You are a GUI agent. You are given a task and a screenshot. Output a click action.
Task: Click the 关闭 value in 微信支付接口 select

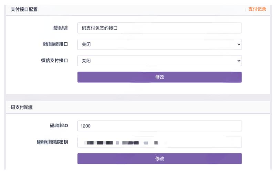(86, 61)
